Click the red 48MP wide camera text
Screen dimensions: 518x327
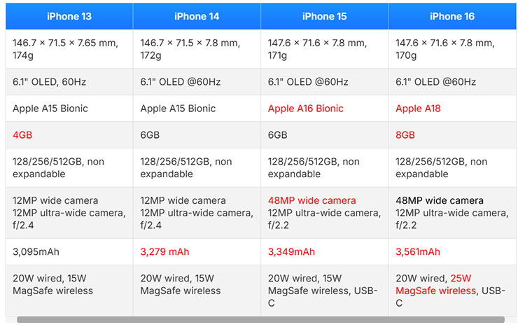pyautogui.click(x=311, y=201)
